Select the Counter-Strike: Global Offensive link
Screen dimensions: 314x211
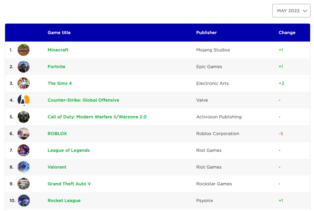[83, 100]
